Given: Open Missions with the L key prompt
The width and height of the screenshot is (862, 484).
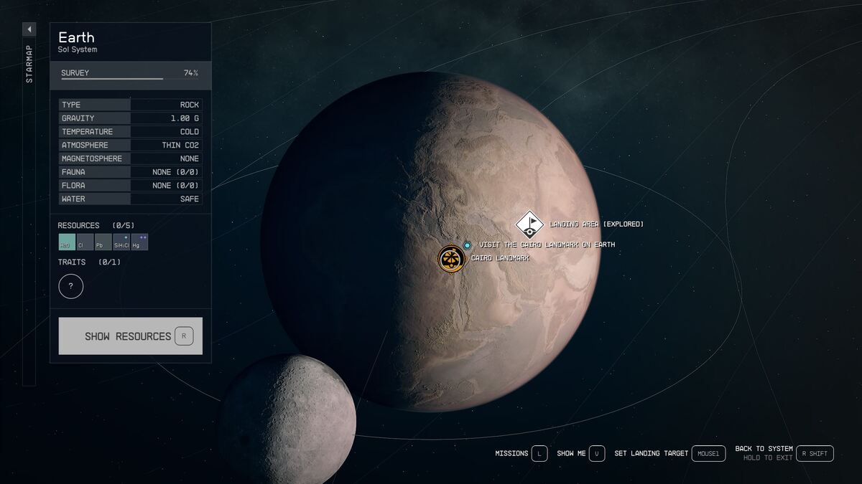Looking at the screenshot, I should [539, 453].
